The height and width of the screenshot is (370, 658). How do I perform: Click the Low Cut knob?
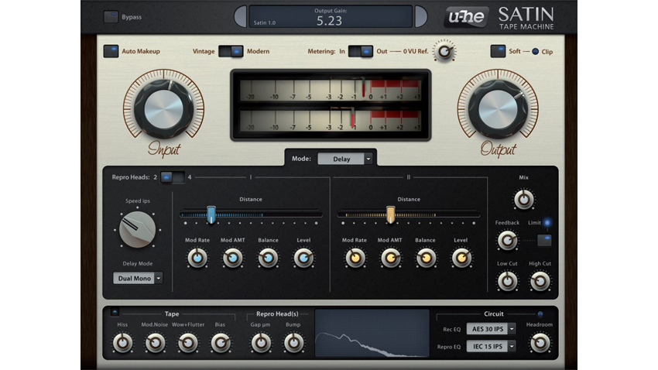507,281
